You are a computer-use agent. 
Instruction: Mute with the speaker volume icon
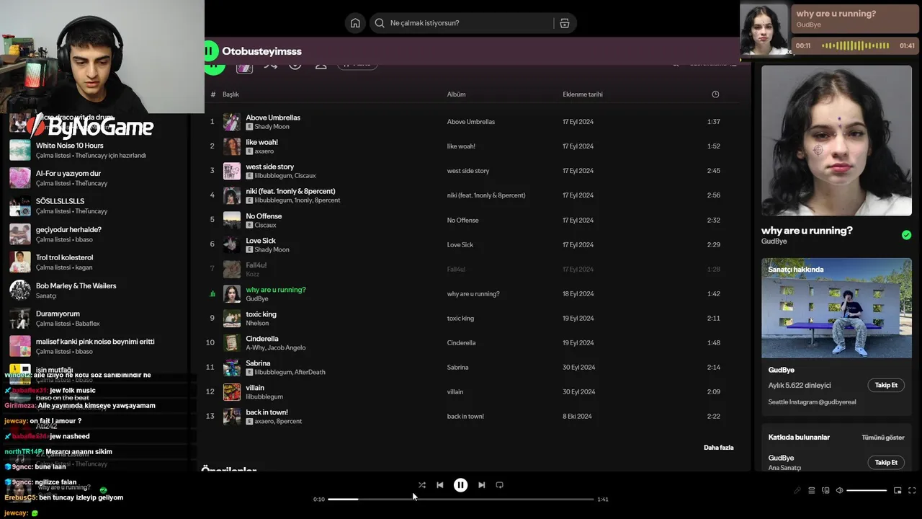tap(839, 490)
